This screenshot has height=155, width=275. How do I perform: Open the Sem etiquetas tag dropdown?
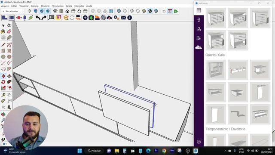(x=13, y=11)
